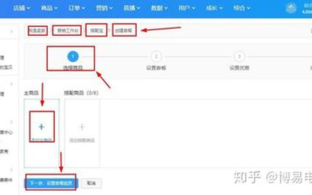The image size is (312, 195).
Task: Expand the 数据 dropdown in top navigation
Action: pos(159,8)
